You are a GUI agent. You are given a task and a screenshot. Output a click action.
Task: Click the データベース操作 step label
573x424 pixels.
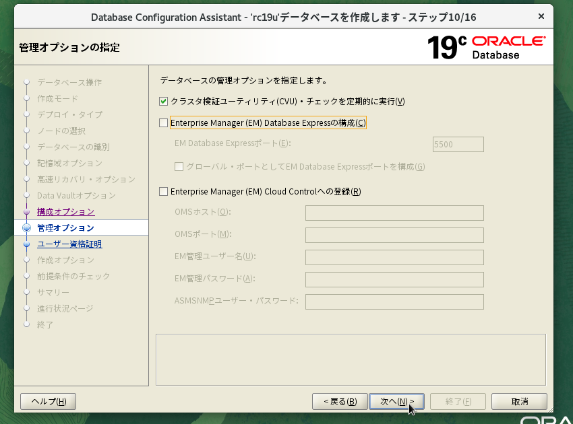(69, 83)
